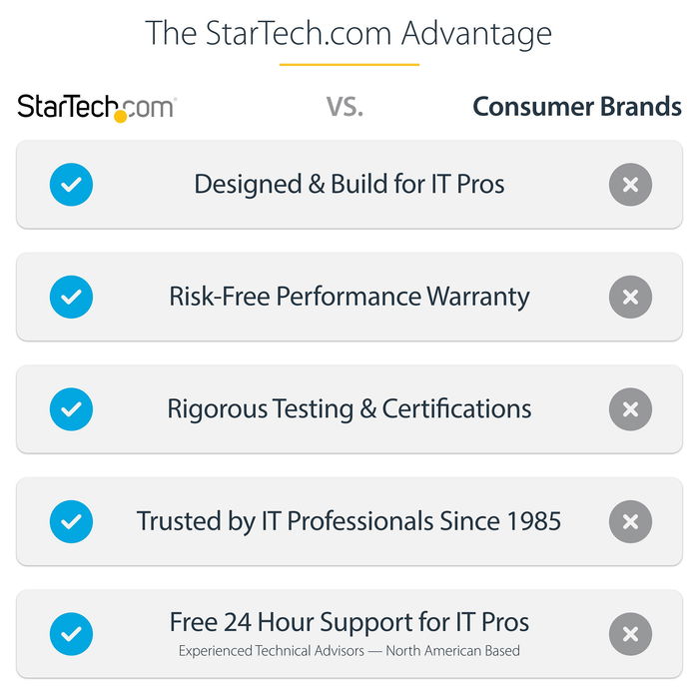Click the gray X beside Designed & Build
This screenshot has width=699, height=699.
(x=630, y=185)
